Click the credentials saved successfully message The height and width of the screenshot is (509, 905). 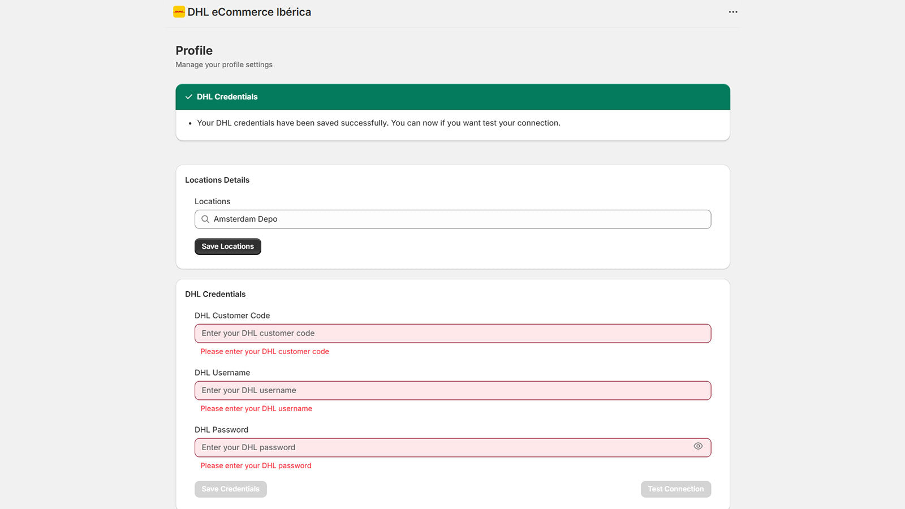pos(378,123)
